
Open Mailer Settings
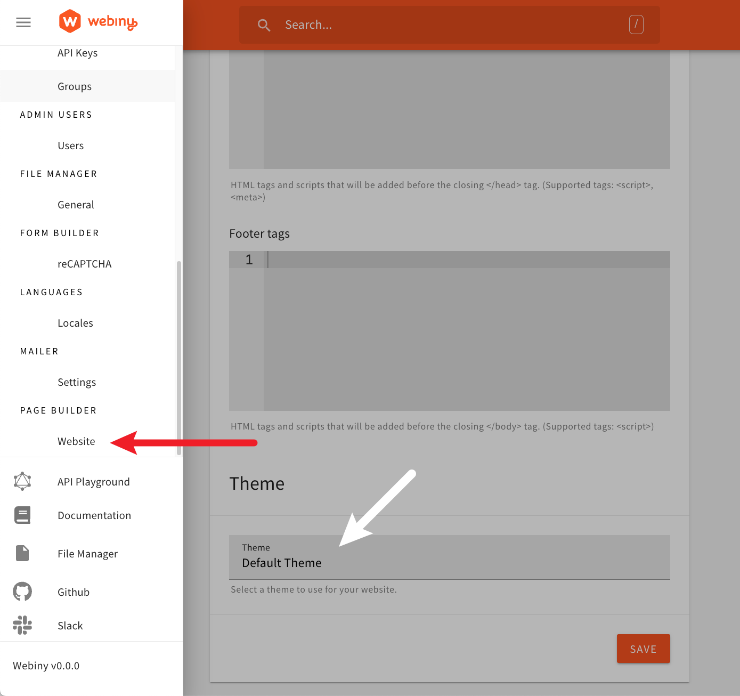point(76,382)
